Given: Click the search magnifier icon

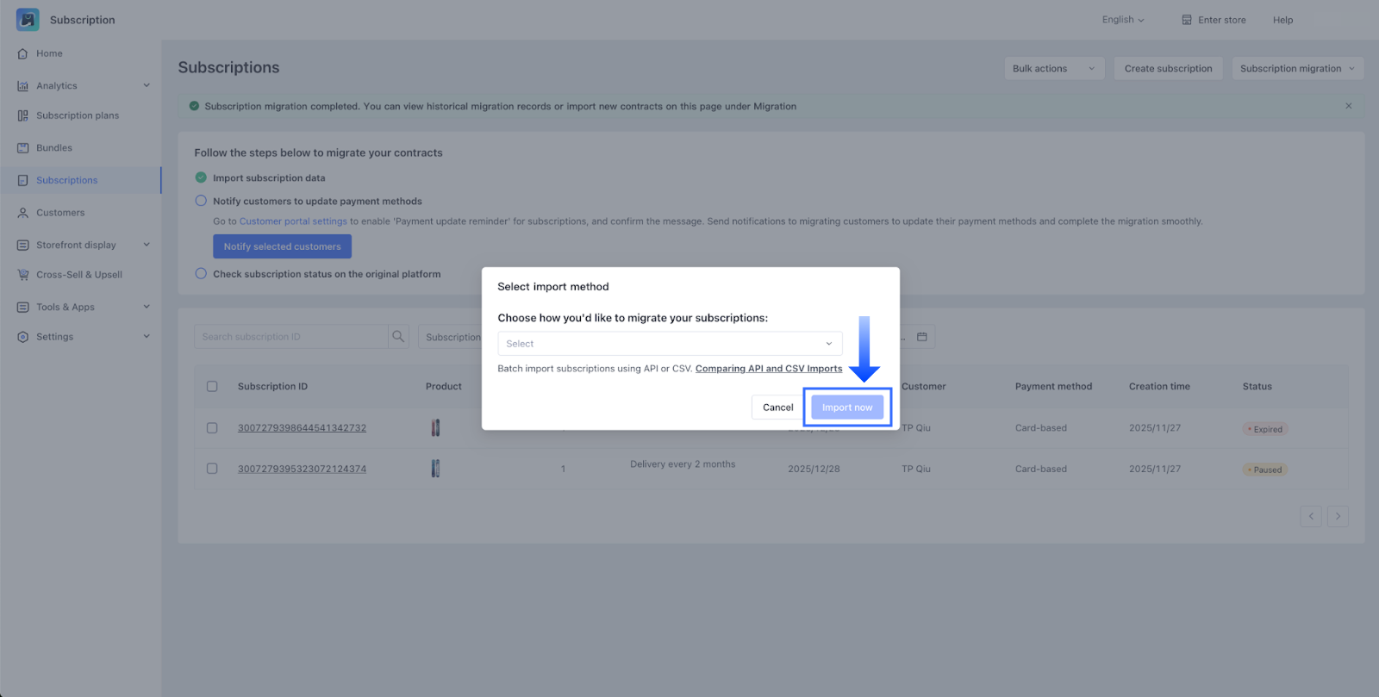Looking at the screenshot, I should (x=398, y=337).
